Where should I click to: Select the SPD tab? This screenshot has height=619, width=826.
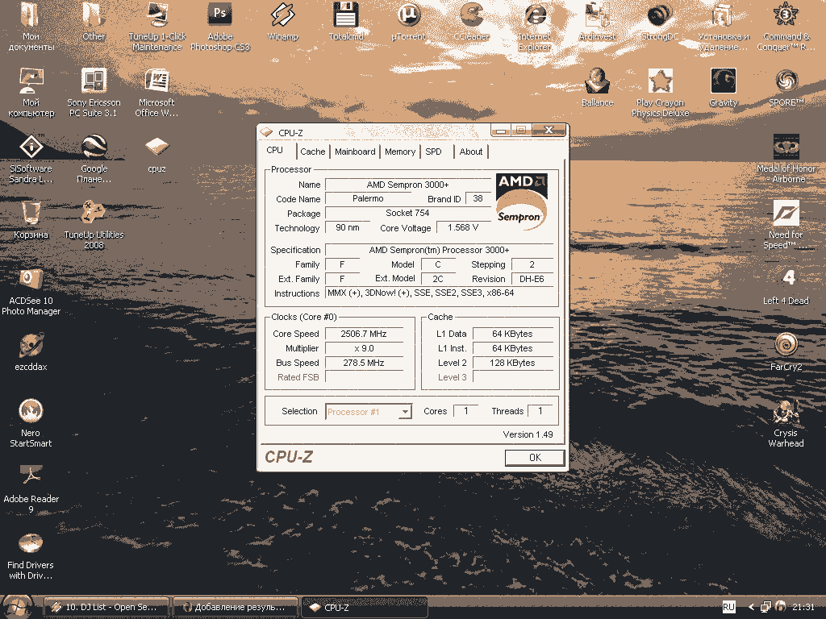coord(434,152)
